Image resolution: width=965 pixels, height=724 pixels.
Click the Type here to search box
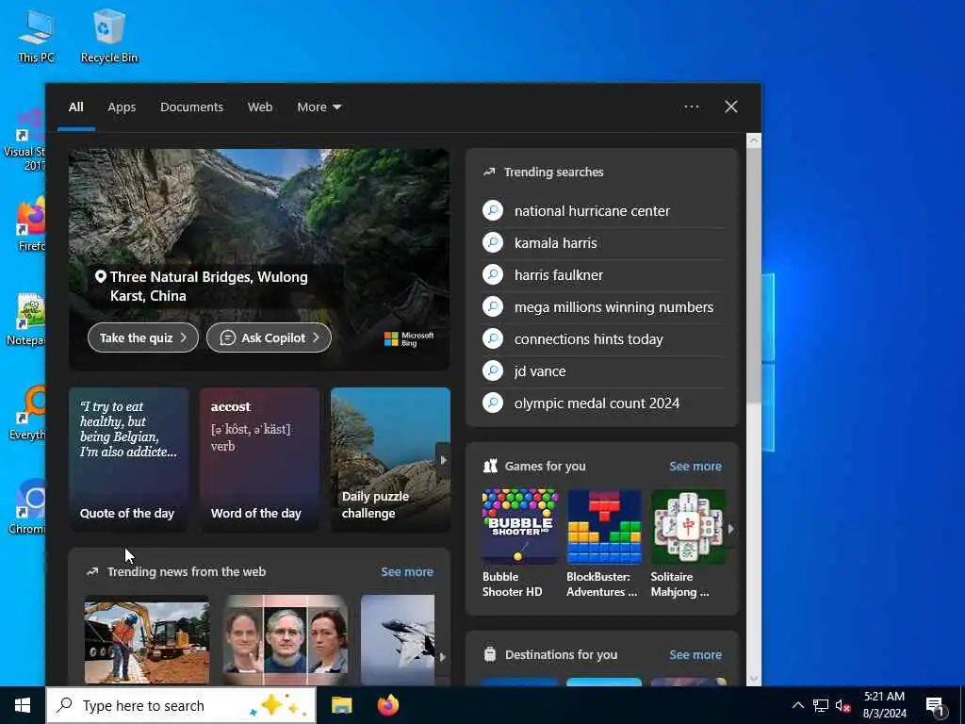(x=182, y=705)
